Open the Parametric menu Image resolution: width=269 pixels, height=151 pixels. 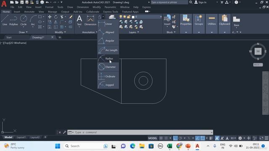coord(110,7)
